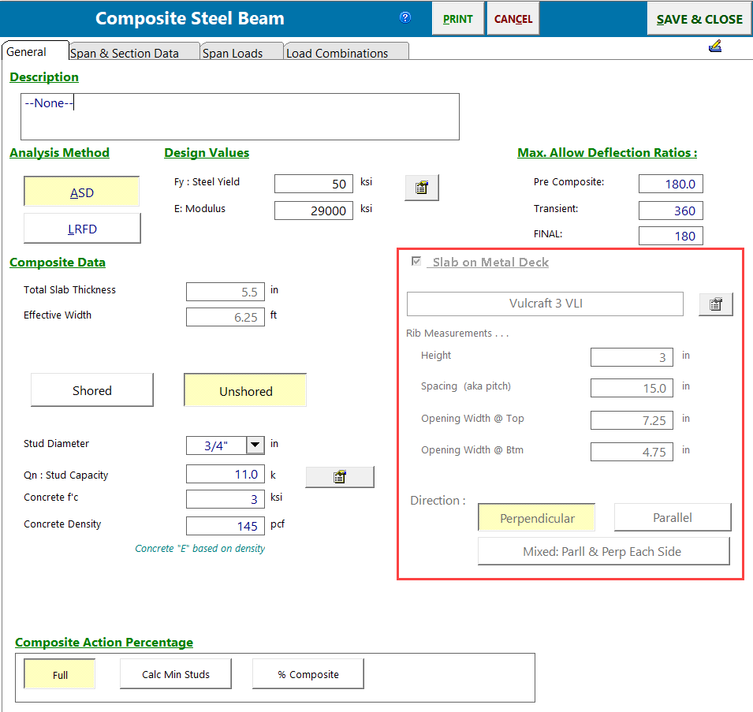Viewport: 753px width, 712px height.
Task: Open the metal deck selection clipboard icon
Action: coord(715,304)
